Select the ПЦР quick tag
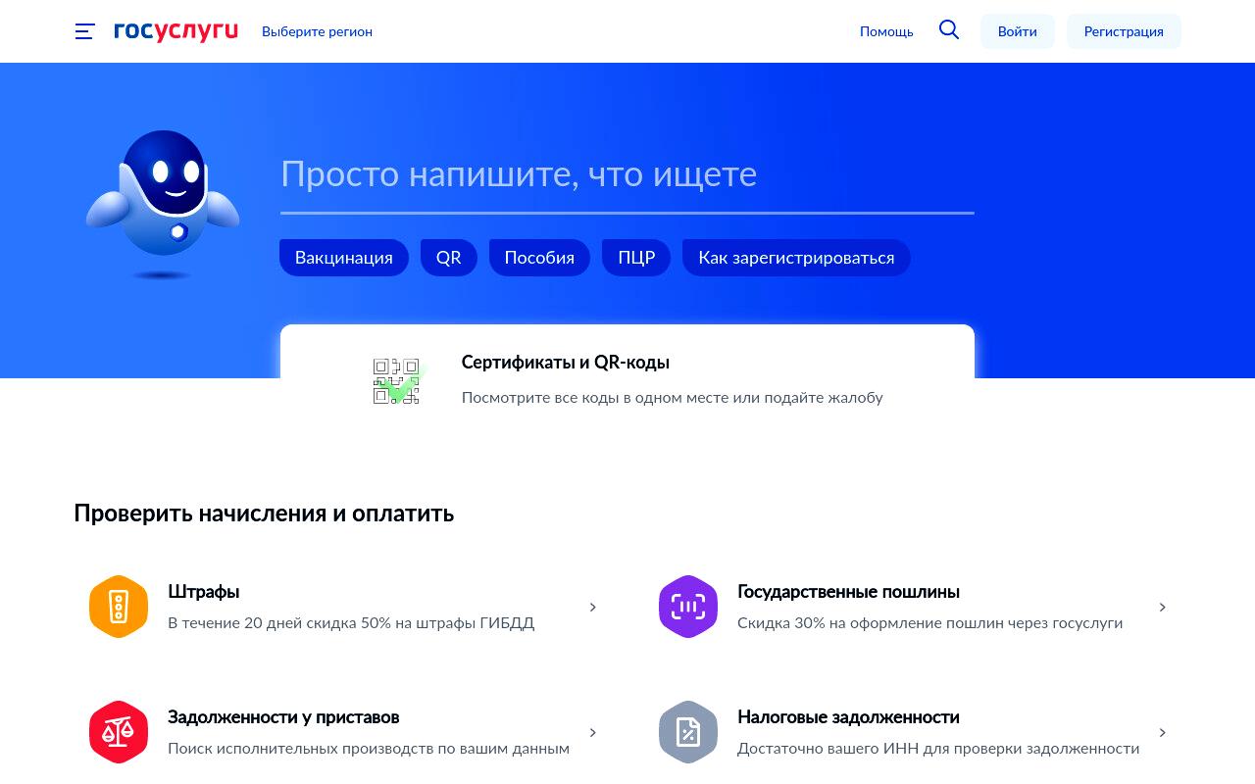Viewport: 1255px width, 784px height. (x=636, y=258)
